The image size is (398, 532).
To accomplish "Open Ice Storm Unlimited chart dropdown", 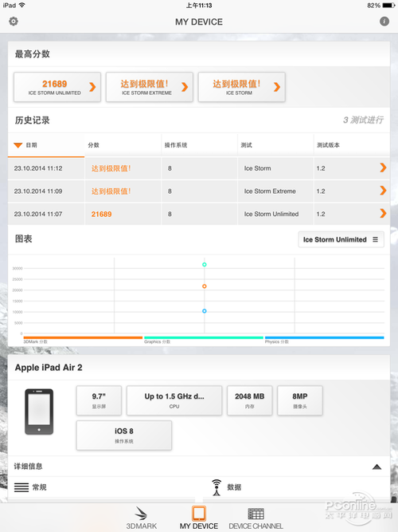I will pyautogui.click(x=341, y=239).
